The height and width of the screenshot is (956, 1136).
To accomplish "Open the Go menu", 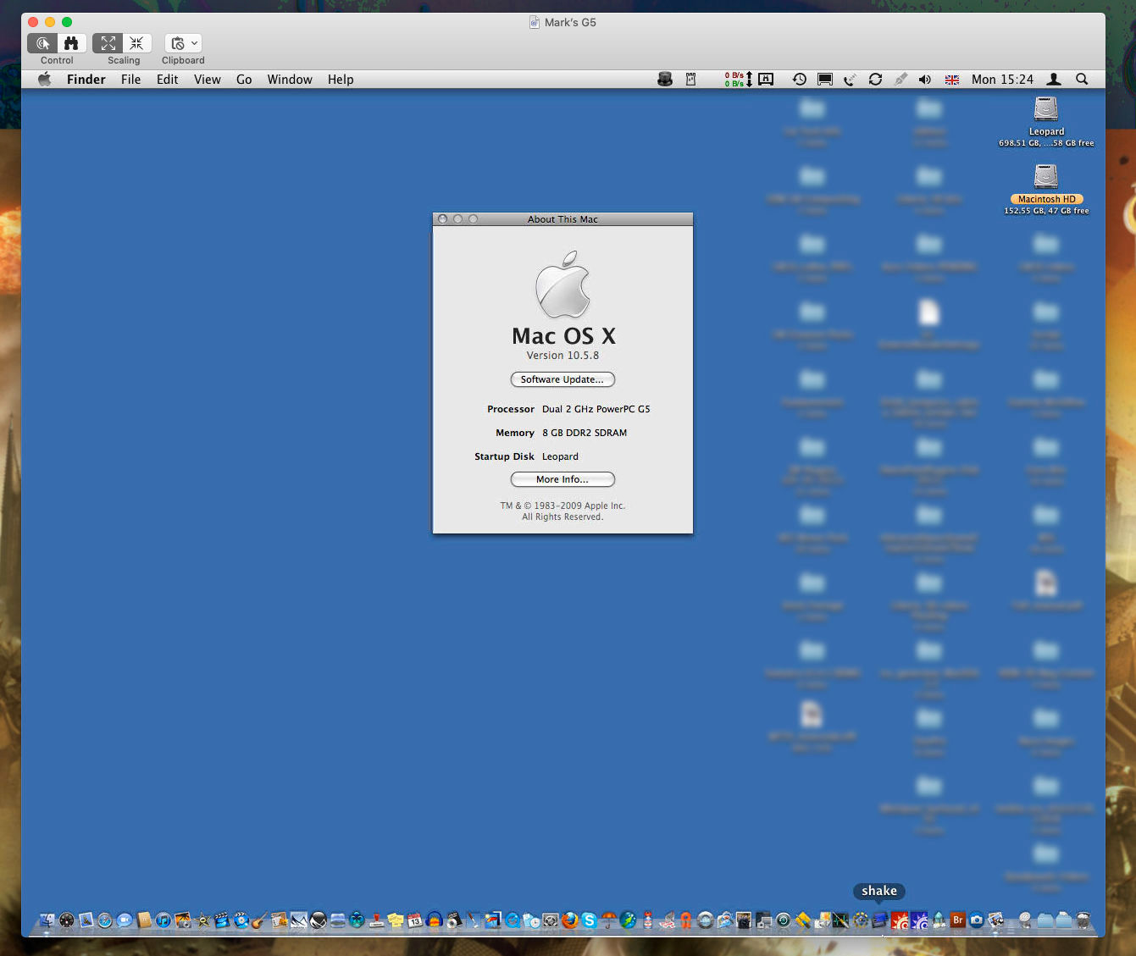I will pos(244,80).
